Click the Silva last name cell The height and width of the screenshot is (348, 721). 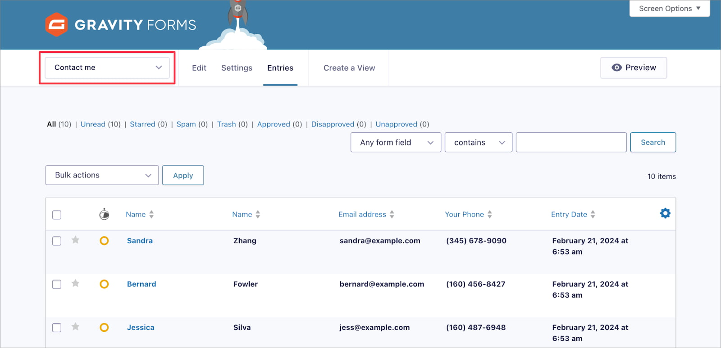[242, 327]
